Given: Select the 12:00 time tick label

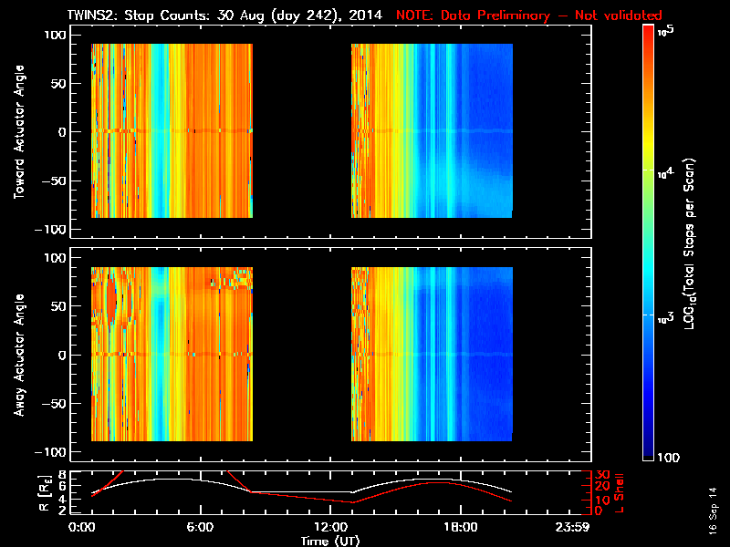Looking at the screenshot, I should 329,528.
